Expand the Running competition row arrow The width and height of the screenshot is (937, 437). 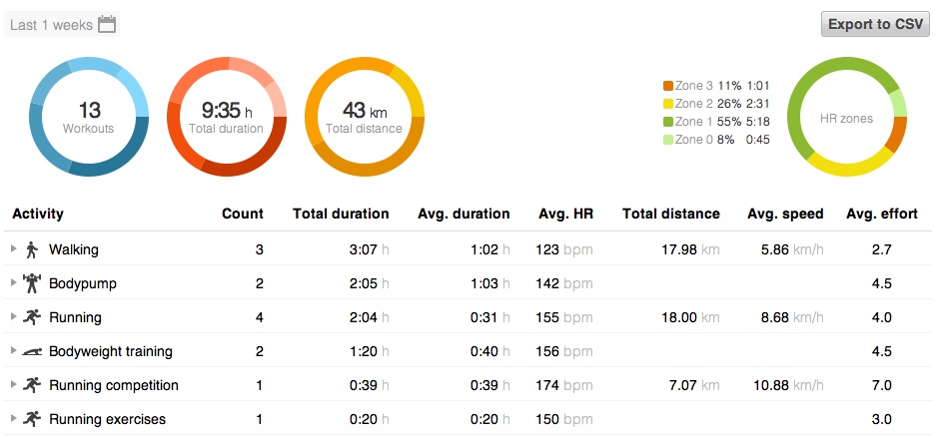coord(13,385)
